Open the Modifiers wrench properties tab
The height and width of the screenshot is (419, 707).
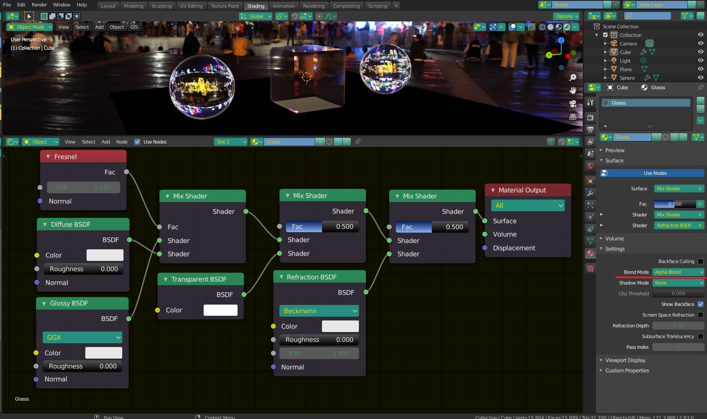point(590,193)
